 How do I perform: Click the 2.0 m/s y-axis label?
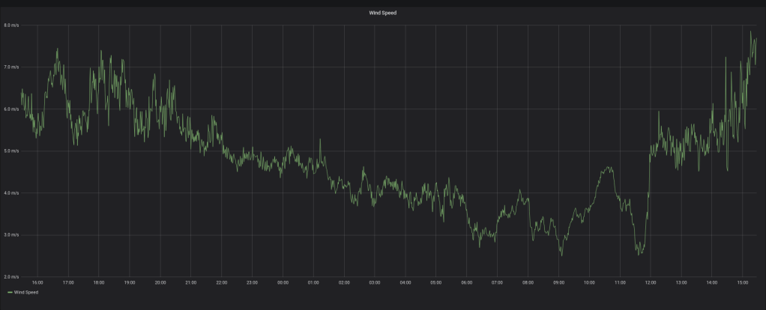point(11,277)
